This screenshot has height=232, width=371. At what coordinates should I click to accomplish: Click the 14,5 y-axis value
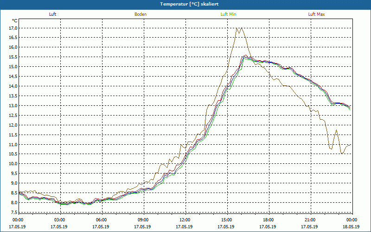(x=13, y=77)
